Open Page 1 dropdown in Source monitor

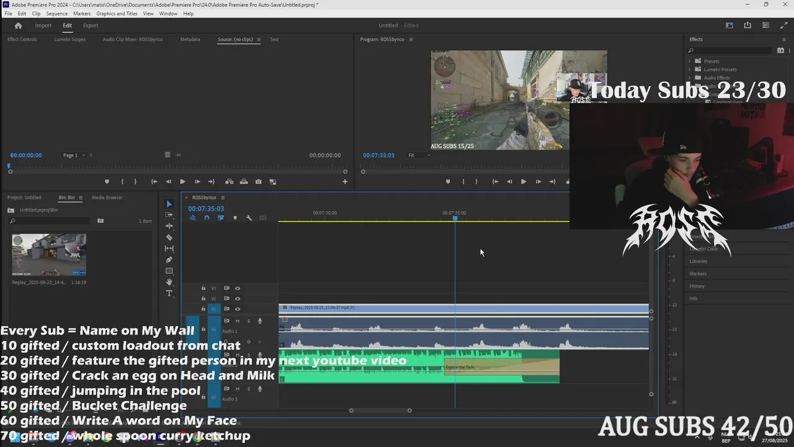74,155
